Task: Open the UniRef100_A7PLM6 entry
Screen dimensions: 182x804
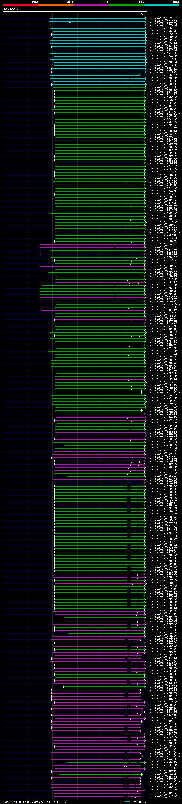Action: click(163, 40)
